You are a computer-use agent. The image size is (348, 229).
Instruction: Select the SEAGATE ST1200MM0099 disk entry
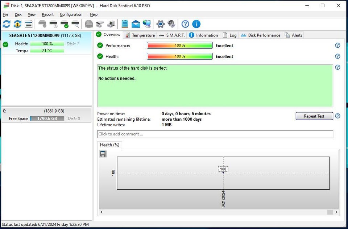pos(45,36)
